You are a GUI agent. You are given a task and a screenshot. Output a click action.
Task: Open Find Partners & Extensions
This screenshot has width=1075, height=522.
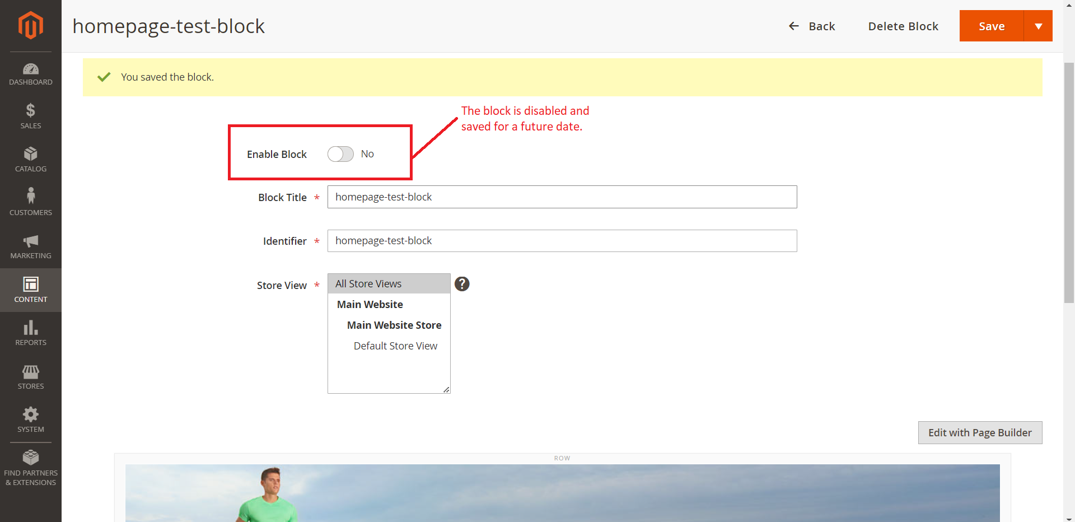(31, 468)
